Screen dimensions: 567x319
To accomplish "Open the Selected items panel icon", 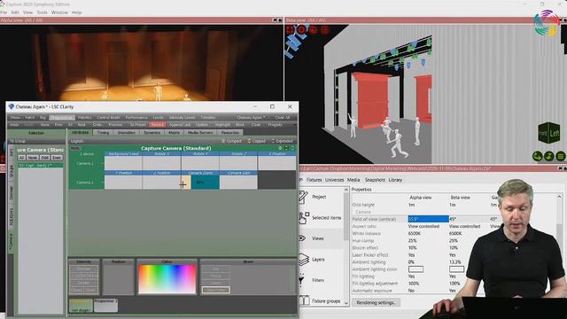I will pos(304,218).
